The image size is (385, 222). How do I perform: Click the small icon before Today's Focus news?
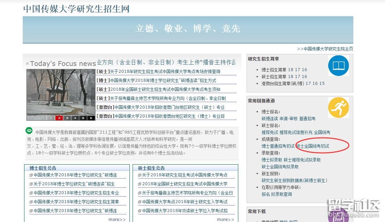click(x=28, y=64)
